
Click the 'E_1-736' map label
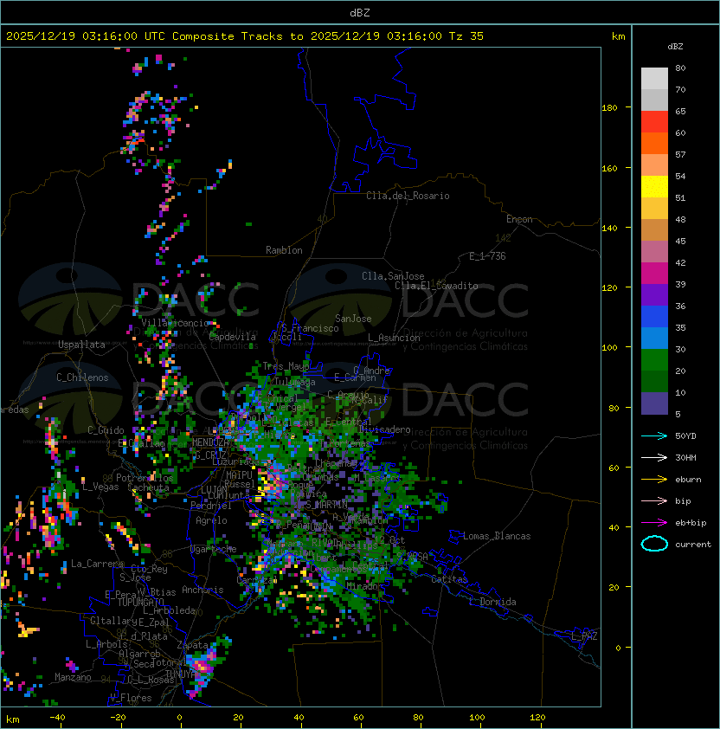click(x=487, y=256)
